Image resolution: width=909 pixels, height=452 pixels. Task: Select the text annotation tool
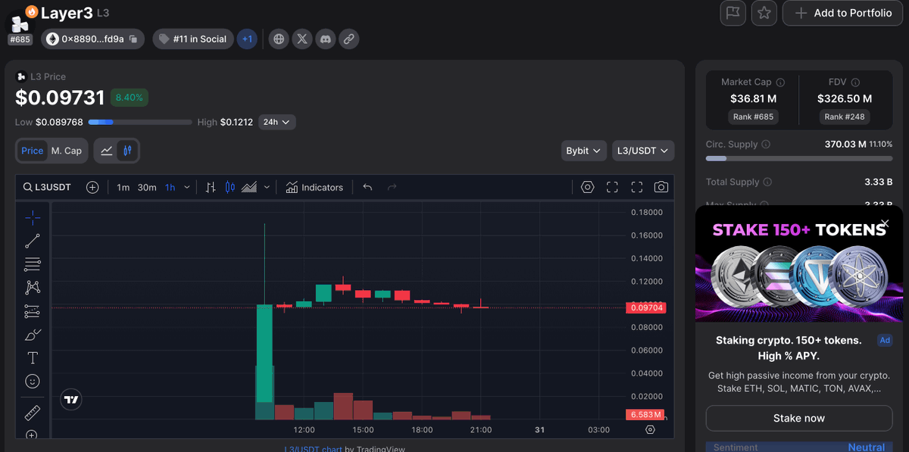tap(33, 358)
